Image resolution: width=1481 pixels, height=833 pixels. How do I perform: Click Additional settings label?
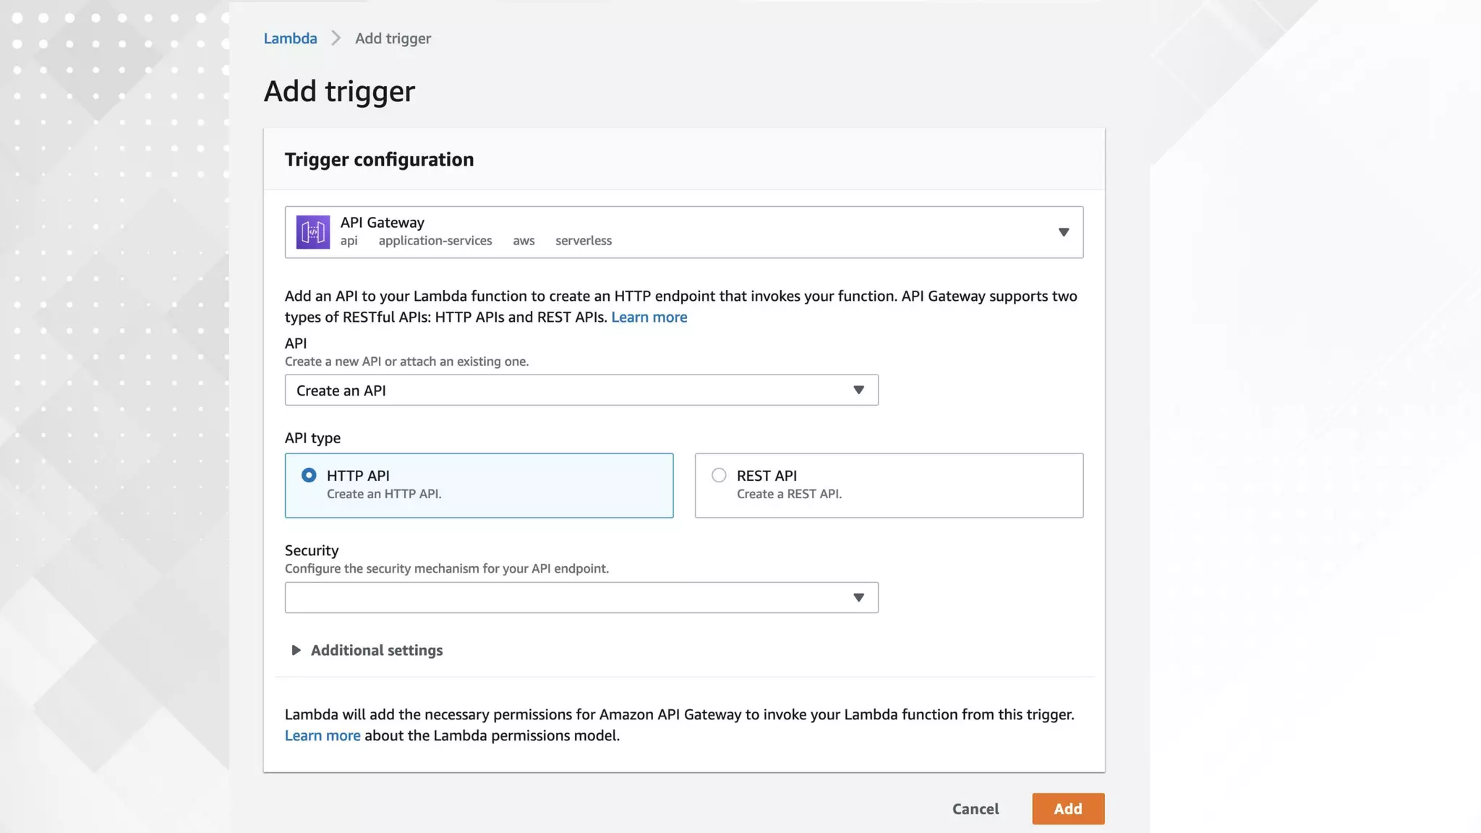377,650
